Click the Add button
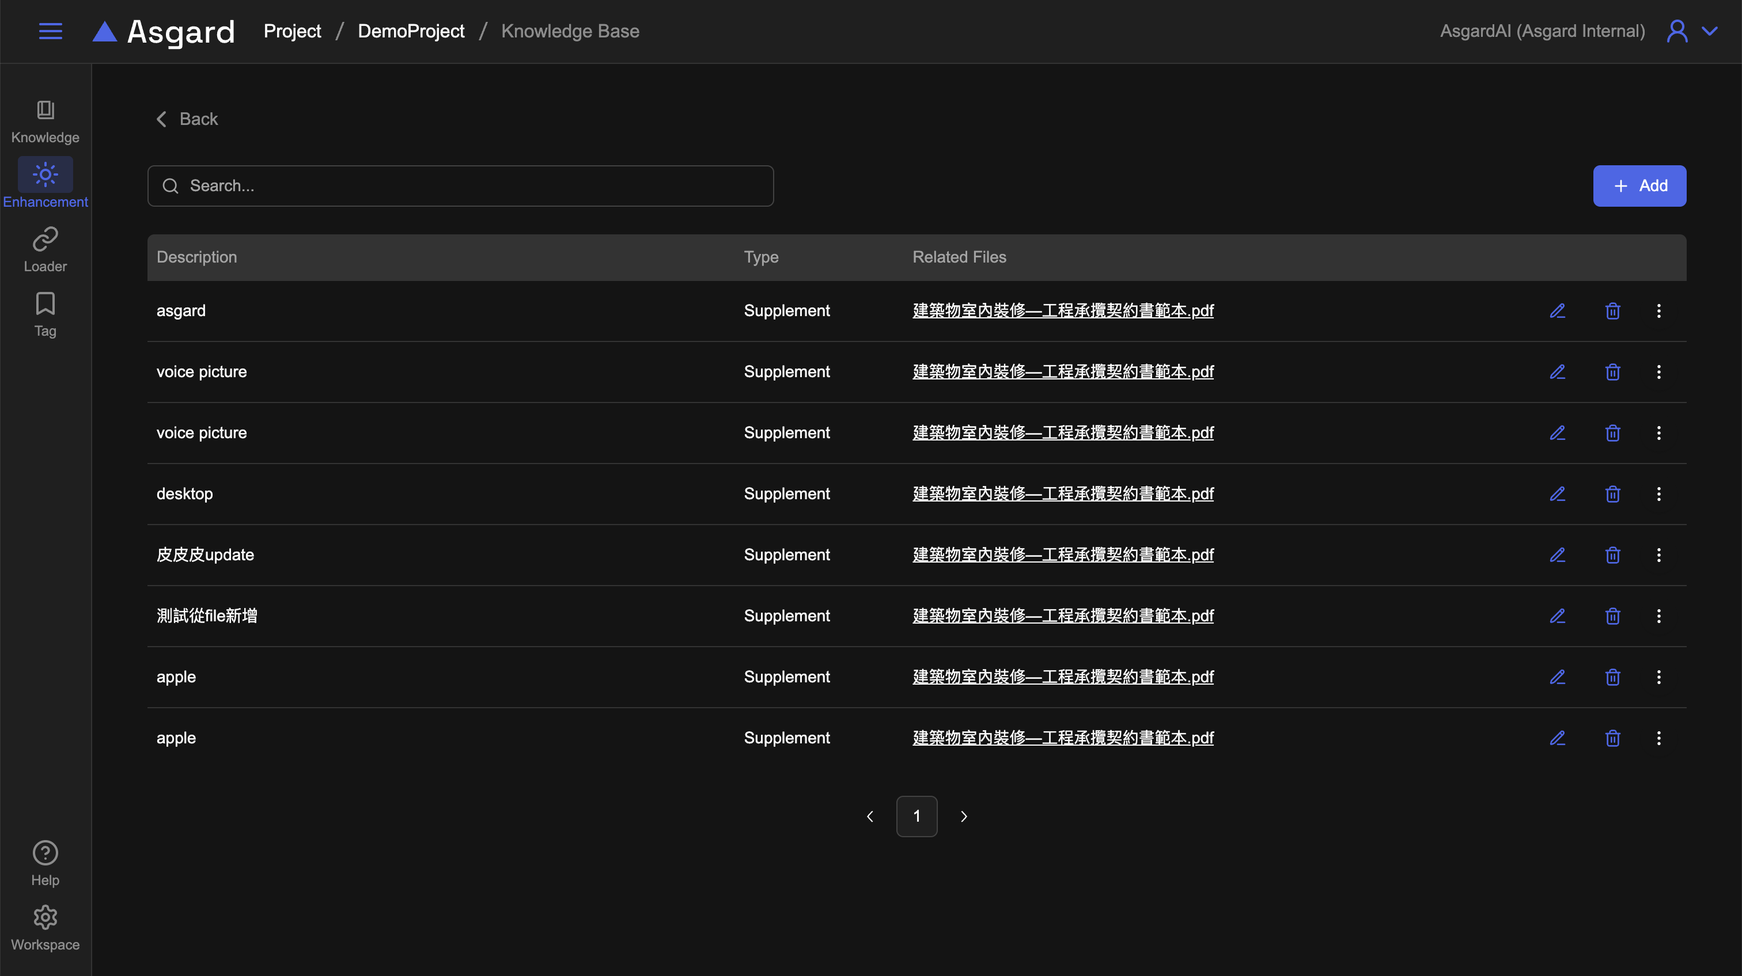This screenshot has width=1742, height=976. coord(1639,186)
